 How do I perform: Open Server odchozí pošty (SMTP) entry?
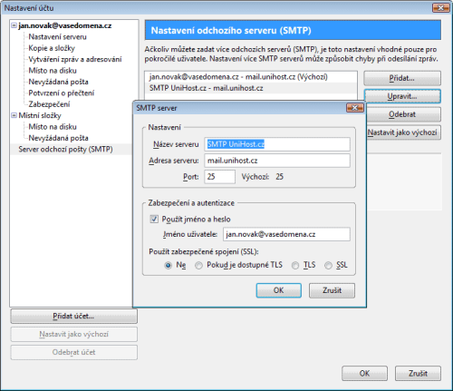tap(65, 149)
